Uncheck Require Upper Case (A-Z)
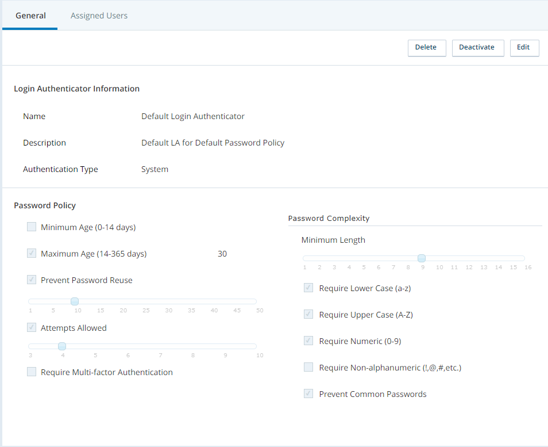 point(308,315)
